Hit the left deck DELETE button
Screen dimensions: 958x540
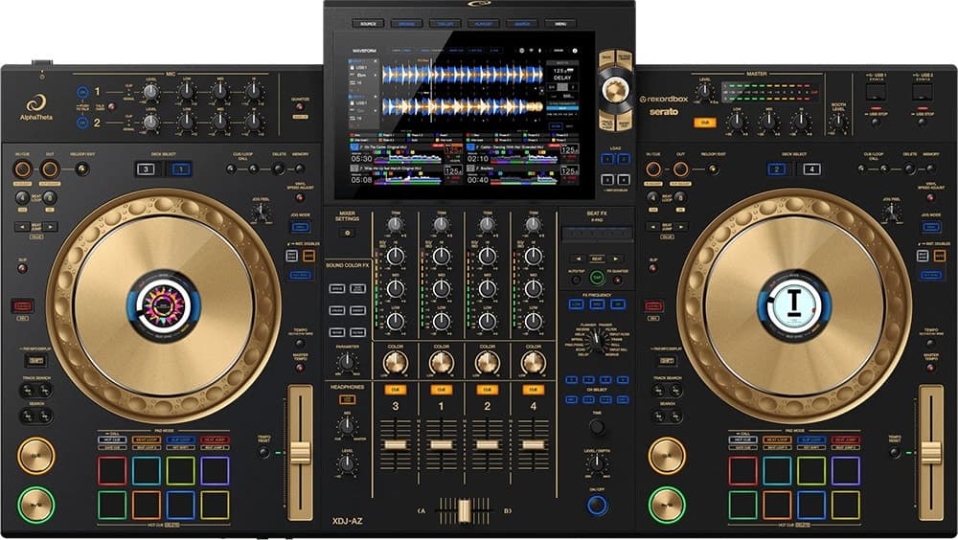(x=278, y=169)
